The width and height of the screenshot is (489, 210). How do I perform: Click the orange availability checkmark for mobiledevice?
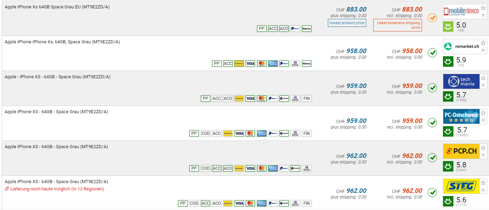(x=432, y=18)
